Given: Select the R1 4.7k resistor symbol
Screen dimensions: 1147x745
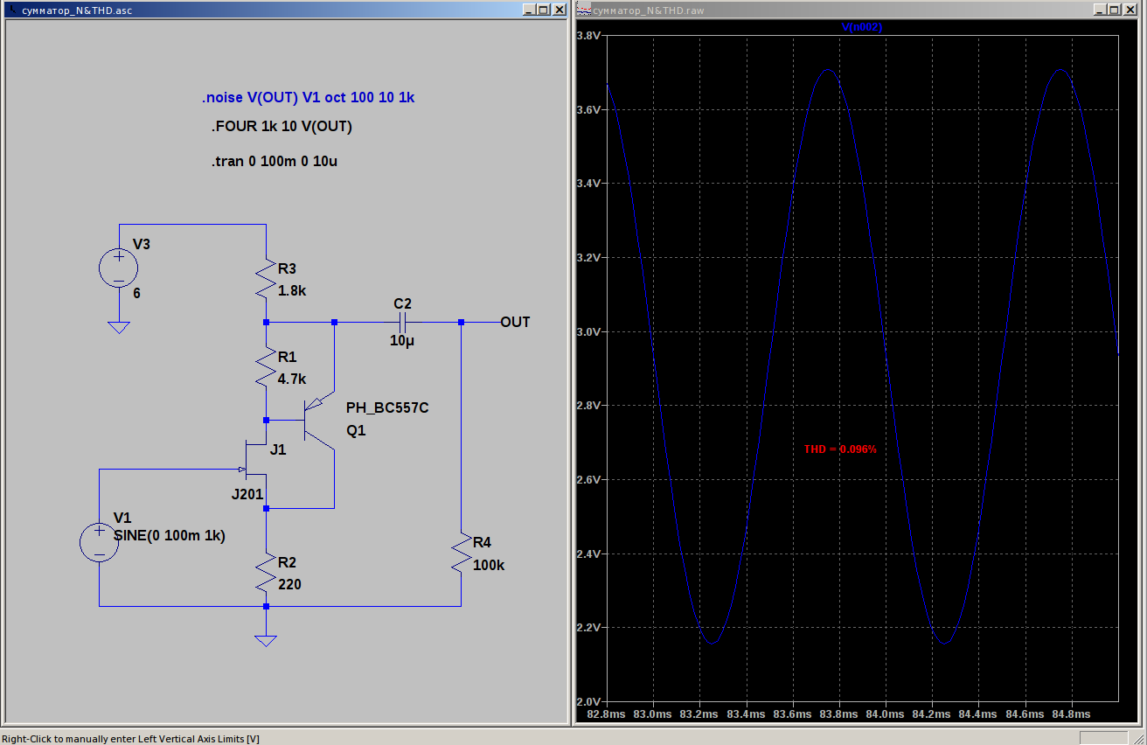Looking at the screenshot, I should [x=266, y=369].
